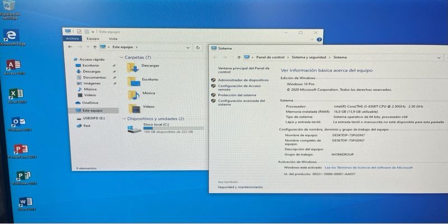Open Administrador de dispositivos link
448x224 pixels.
coord(243,80)
